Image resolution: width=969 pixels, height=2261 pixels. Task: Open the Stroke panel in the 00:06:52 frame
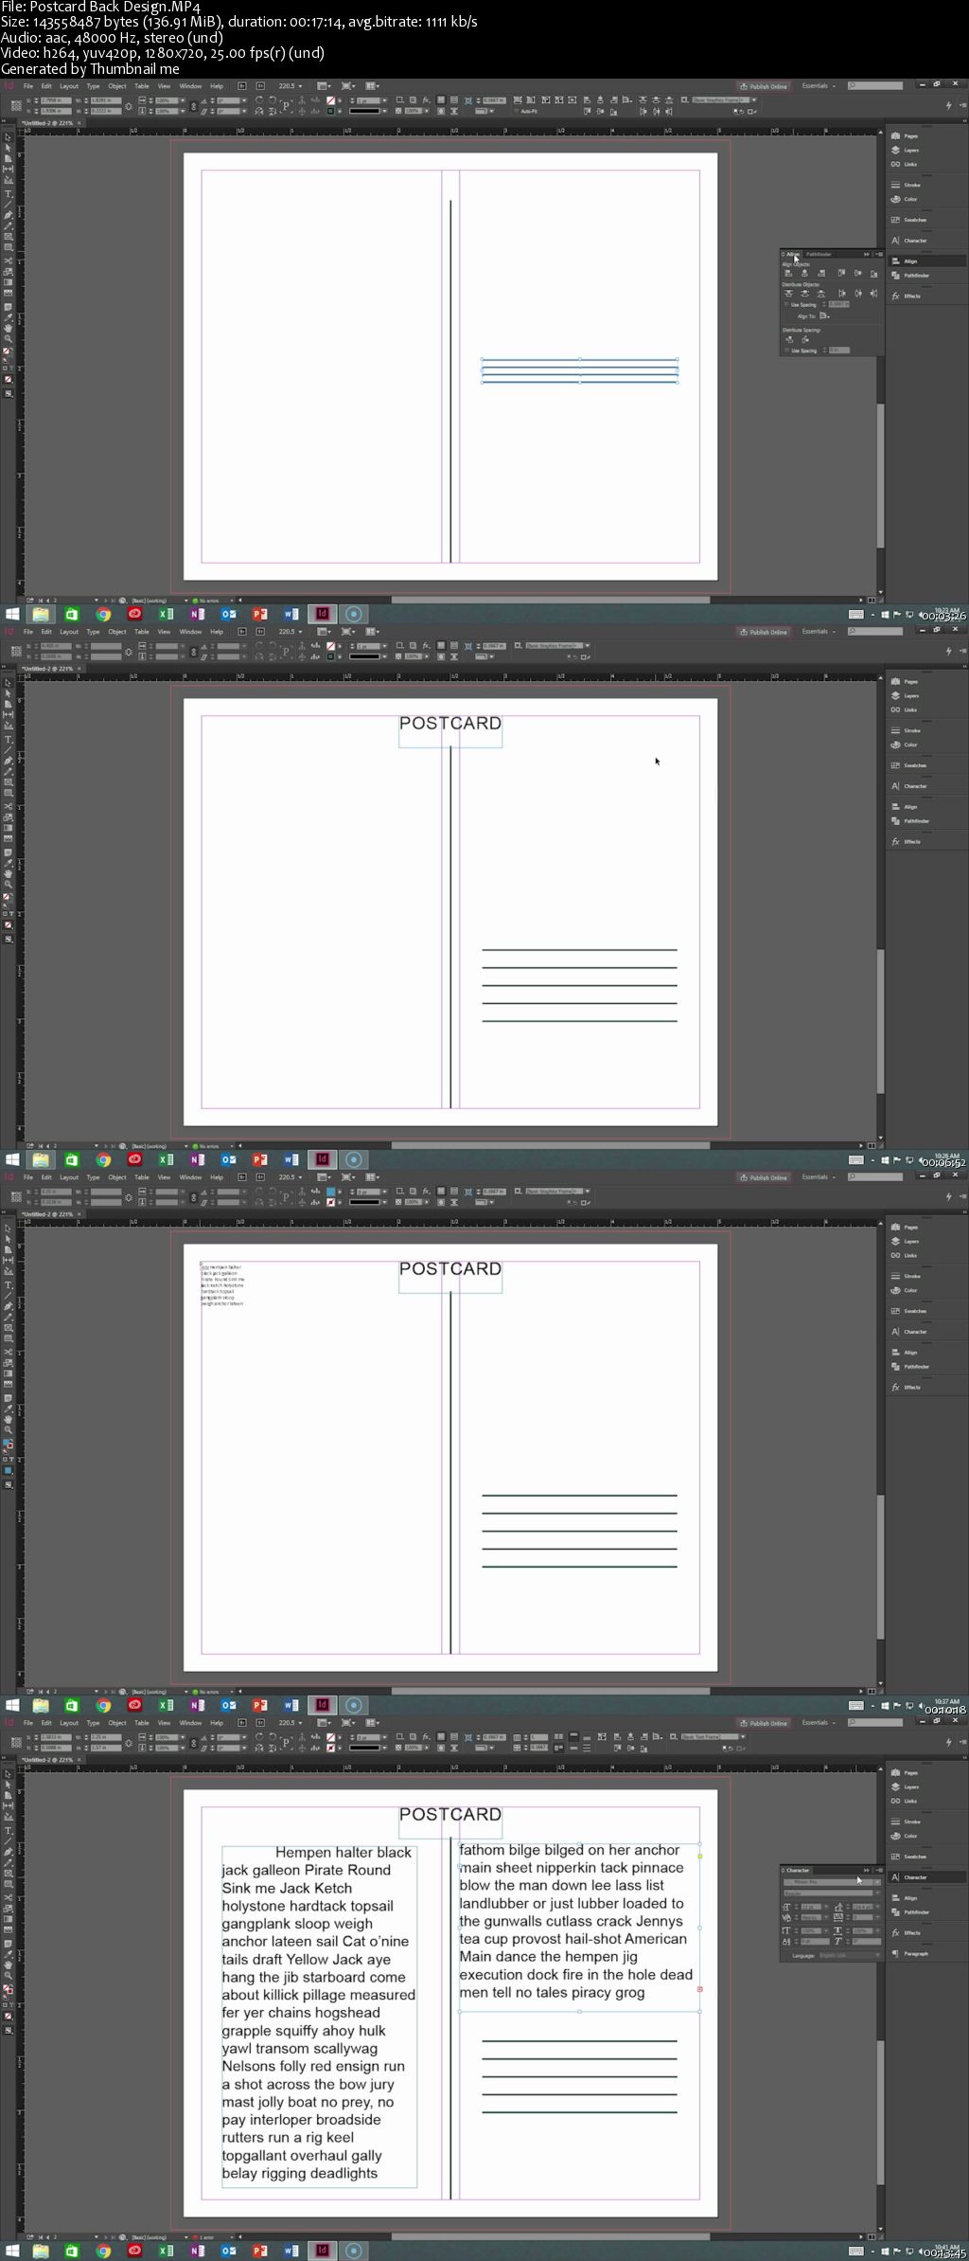[907, 730]
